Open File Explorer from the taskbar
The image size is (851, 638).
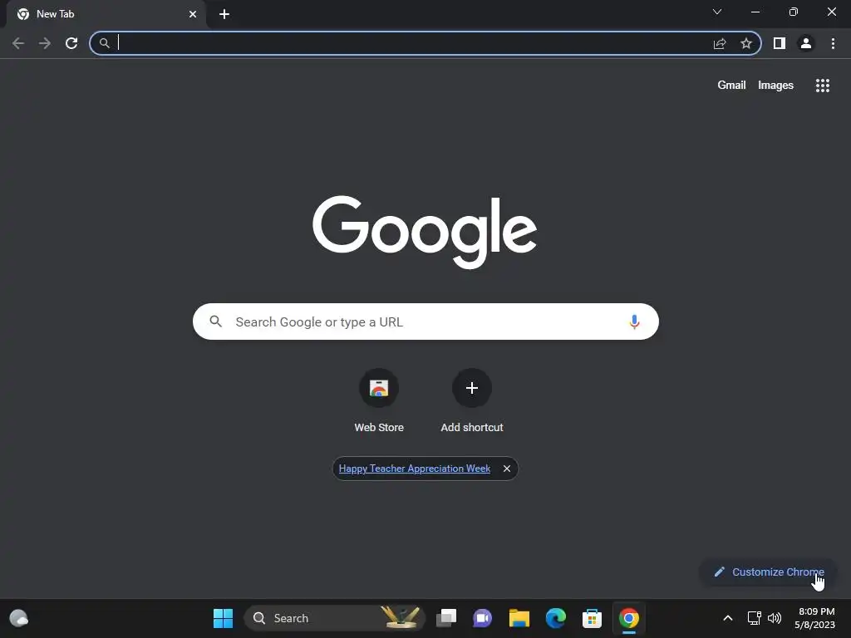point(519,618)
